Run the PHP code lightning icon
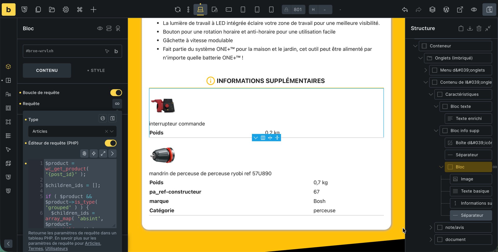Viewport: 498px width, 252px height. coord(94,153)
